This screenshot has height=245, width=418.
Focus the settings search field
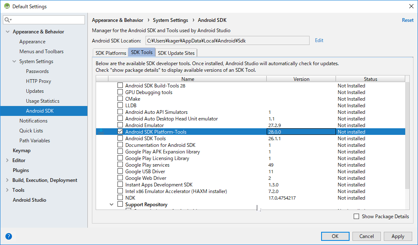44,20
